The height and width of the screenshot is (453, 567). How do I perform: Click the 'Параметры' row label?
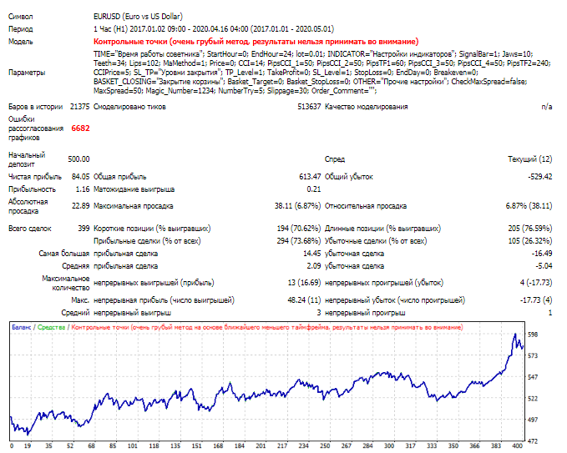point(27,73)
